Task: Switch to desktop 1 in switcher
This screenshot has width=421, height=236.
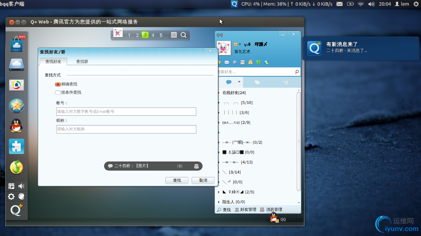Action: pos(129,35)
